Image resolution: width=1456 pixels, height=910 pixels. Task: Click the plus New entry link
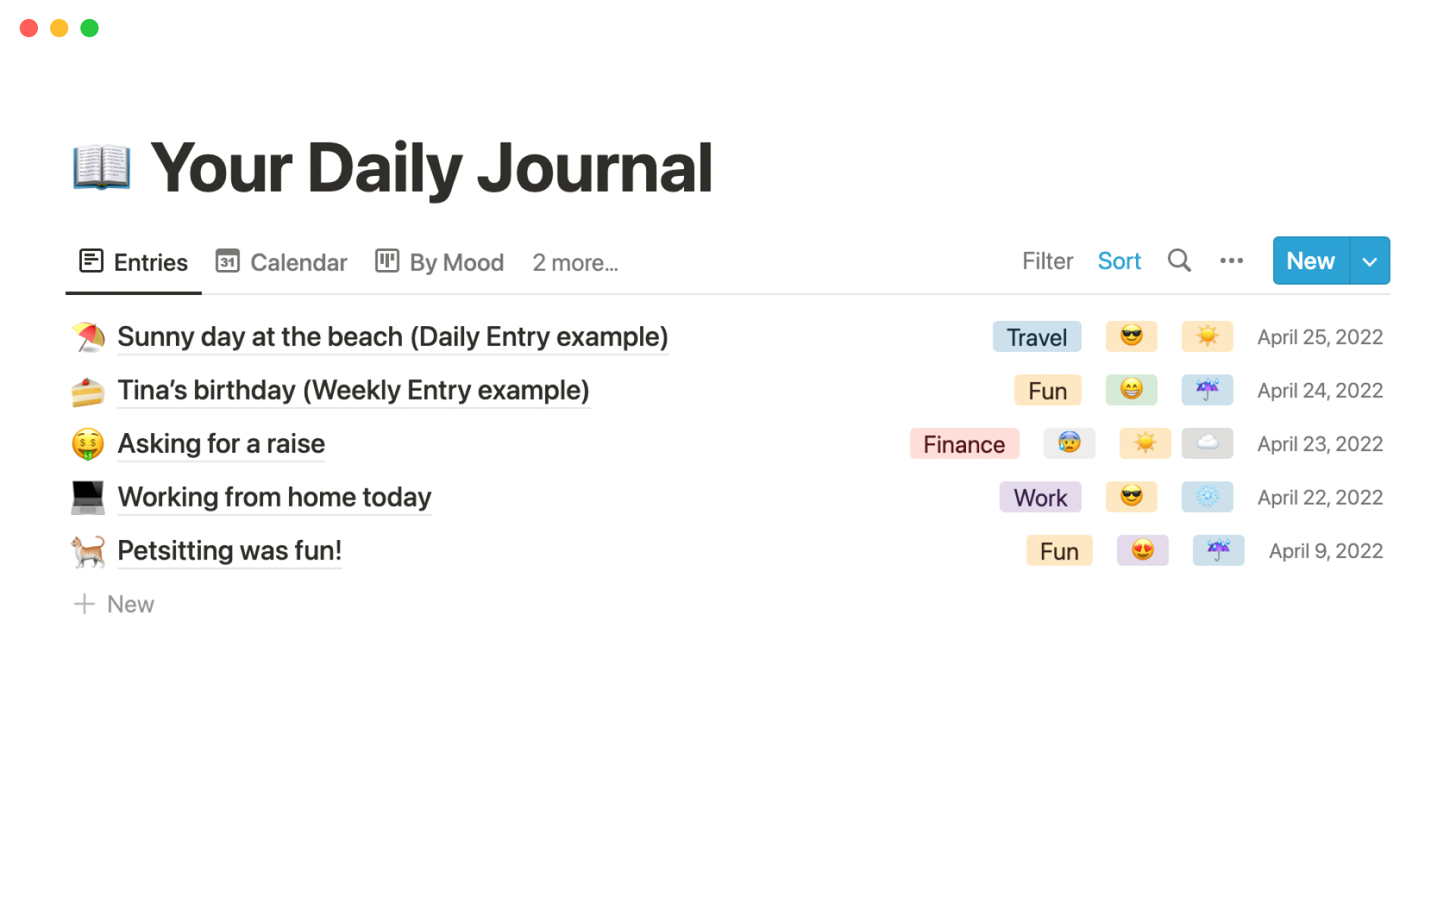115,603
